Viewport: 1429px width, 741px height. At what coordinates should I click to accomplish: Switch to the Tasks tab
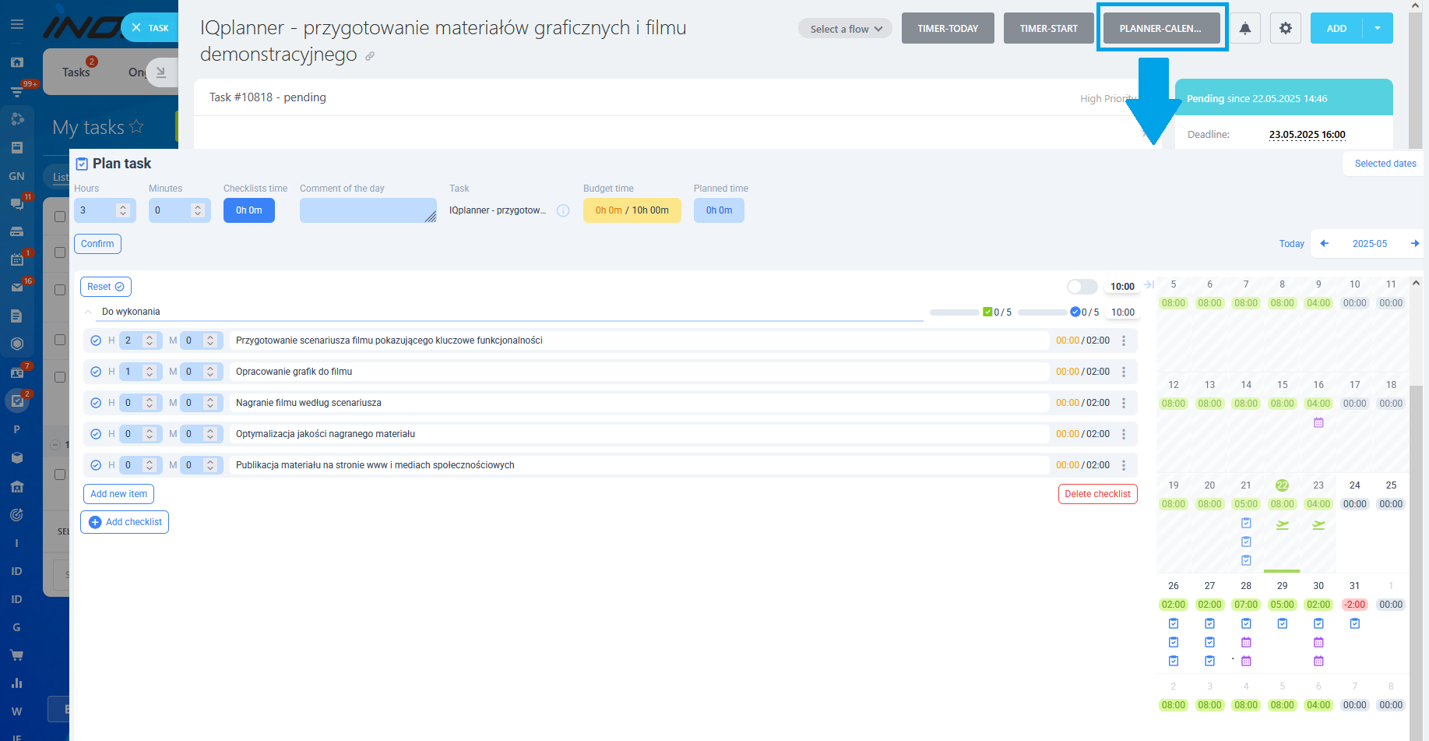pyautogui.click(x=76, y=72)
